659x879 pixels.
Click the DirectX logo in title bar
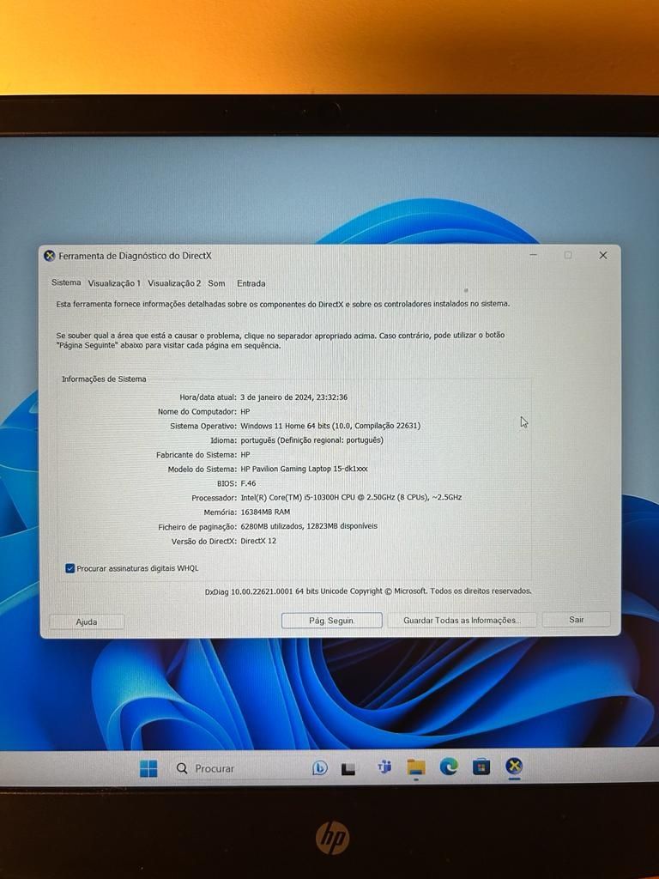click(49, 256)
